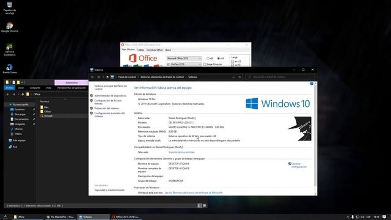Toggle the ProPlus 2019 checkbox
The width and height of the screenshot is (391, 220).
tap(168, 64)
